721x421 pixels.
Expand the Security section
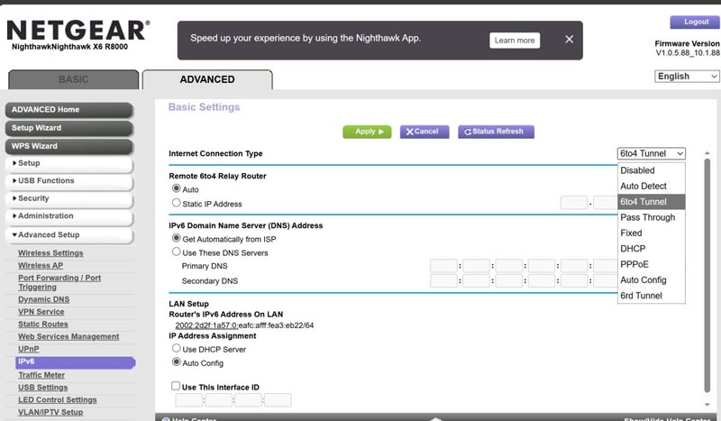point(69,198)
